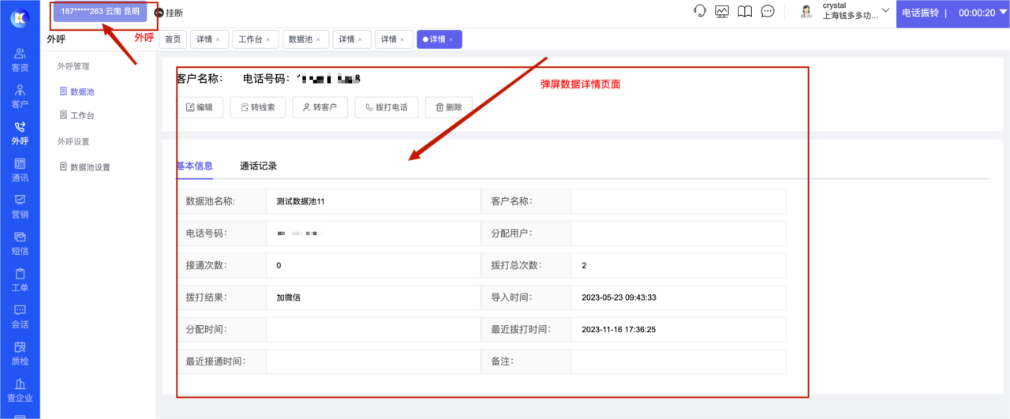Switch to the 通话记录 tab
Image resolution: width=1010 pixels, height=419 pixels.
coord(258,166)
